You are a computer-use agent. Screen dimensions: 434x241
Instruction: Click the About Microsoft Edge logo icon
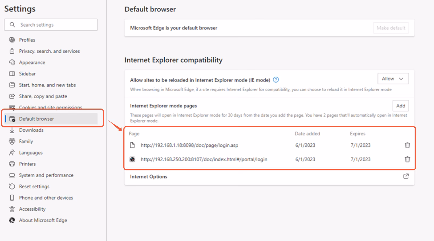(x=12, y=220)
